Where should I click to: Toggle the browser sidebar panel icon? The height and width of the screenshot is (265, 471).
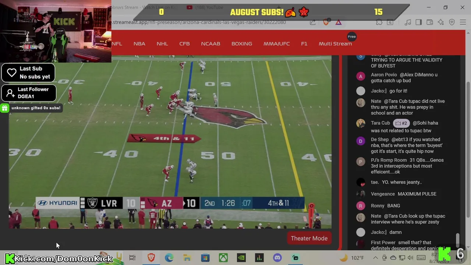pyautogui.click(x=418, y=22)
